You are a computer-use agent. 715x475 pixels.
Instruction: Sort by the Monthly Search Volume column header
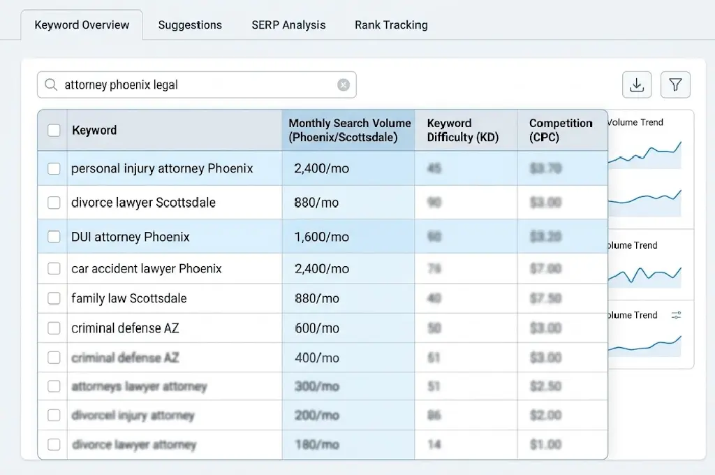coord(349,130)
